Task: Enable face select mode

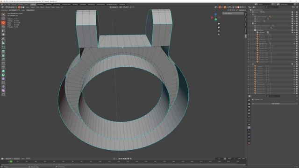Action: [x=23, y=7]
